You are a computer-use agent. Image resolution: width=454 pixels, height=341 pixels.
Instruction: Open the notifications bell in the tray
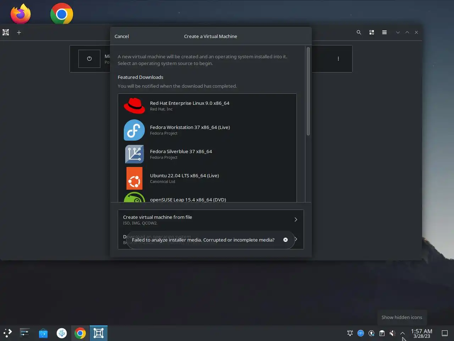(350, 333)
